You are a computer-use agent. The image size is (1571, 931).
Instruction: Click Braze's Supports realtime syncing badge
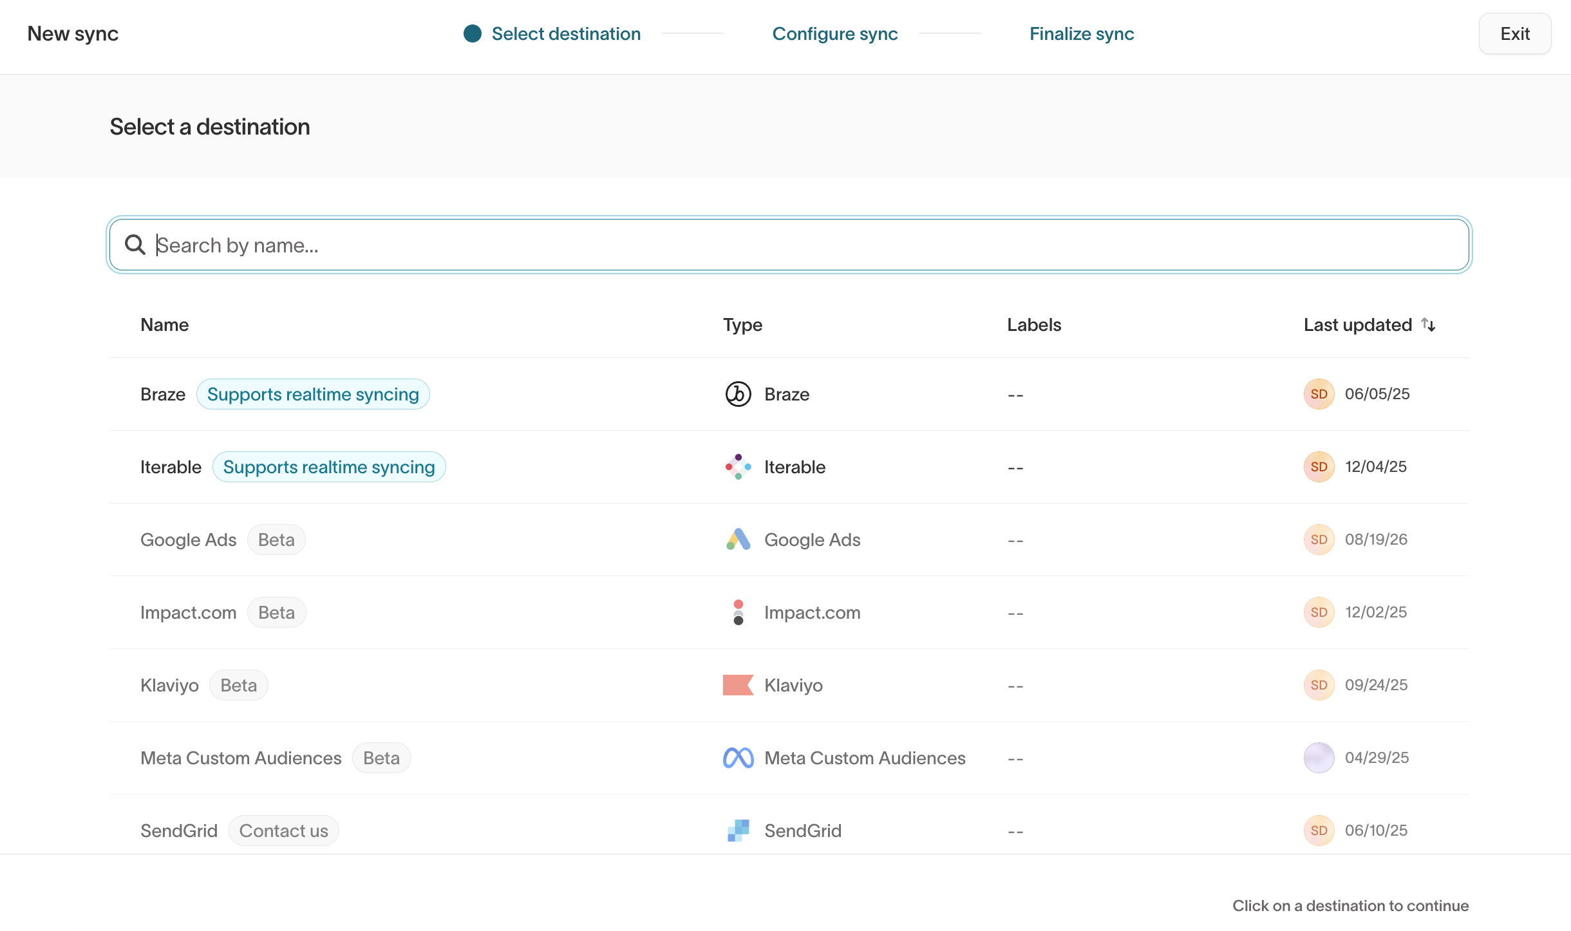313,394
